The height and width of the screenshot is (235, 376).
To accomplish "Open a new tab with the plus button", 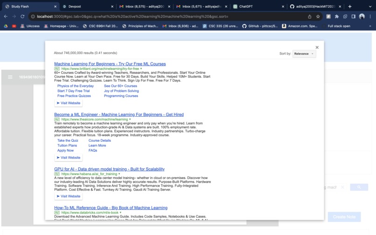I will (x=349, y=7).
